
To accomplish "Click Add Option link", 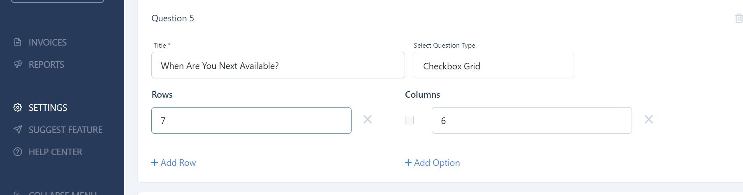I will pos(432,163).
